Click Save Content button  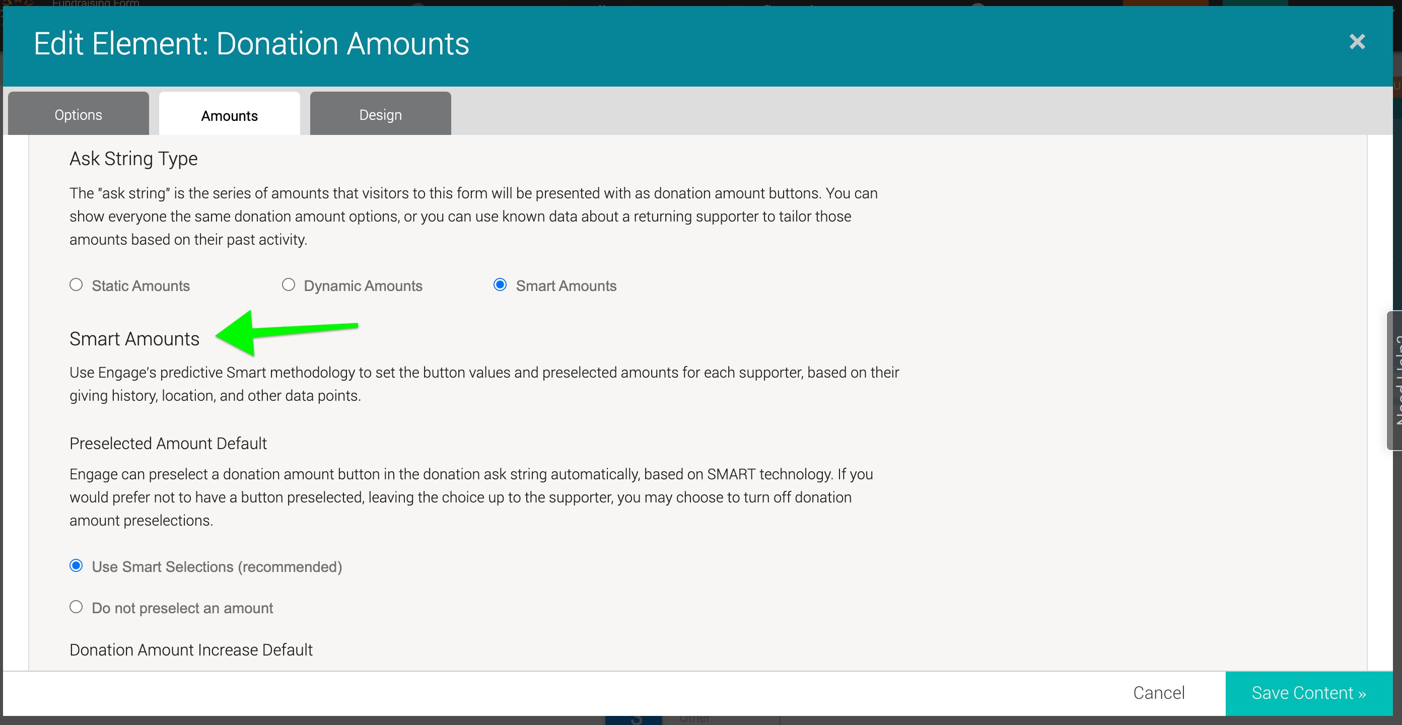(1308, 693)
